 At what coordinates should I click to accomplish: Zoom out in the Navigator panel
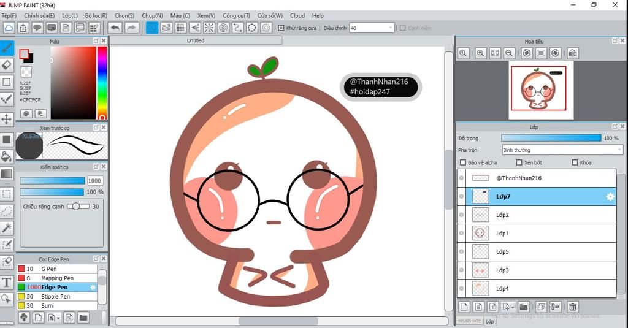(x=509, y=53)
